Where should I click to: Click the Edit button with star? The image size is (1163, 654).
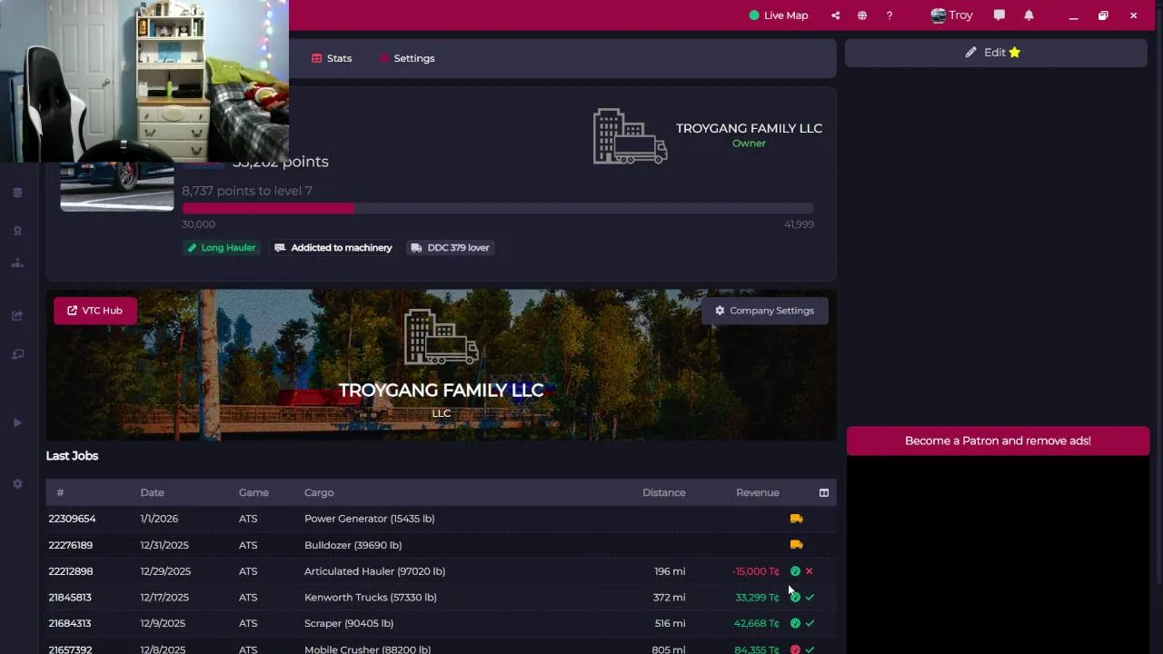(x=996, y=53)
